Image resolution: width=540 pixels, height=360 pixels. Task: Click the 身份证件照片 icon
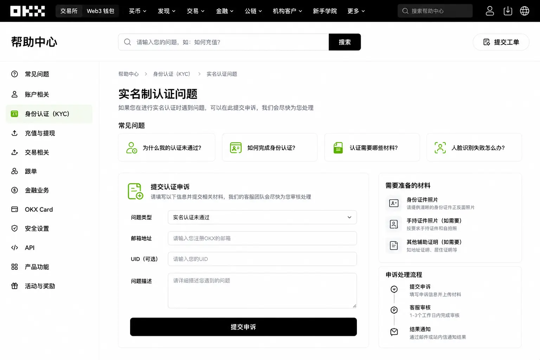(394, 203)
